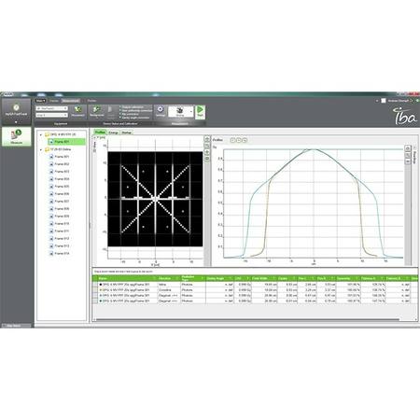The image size is (420, 420).
Task: Toggle the first calibration checkbox in the ribbon
Action: [120, 107]
